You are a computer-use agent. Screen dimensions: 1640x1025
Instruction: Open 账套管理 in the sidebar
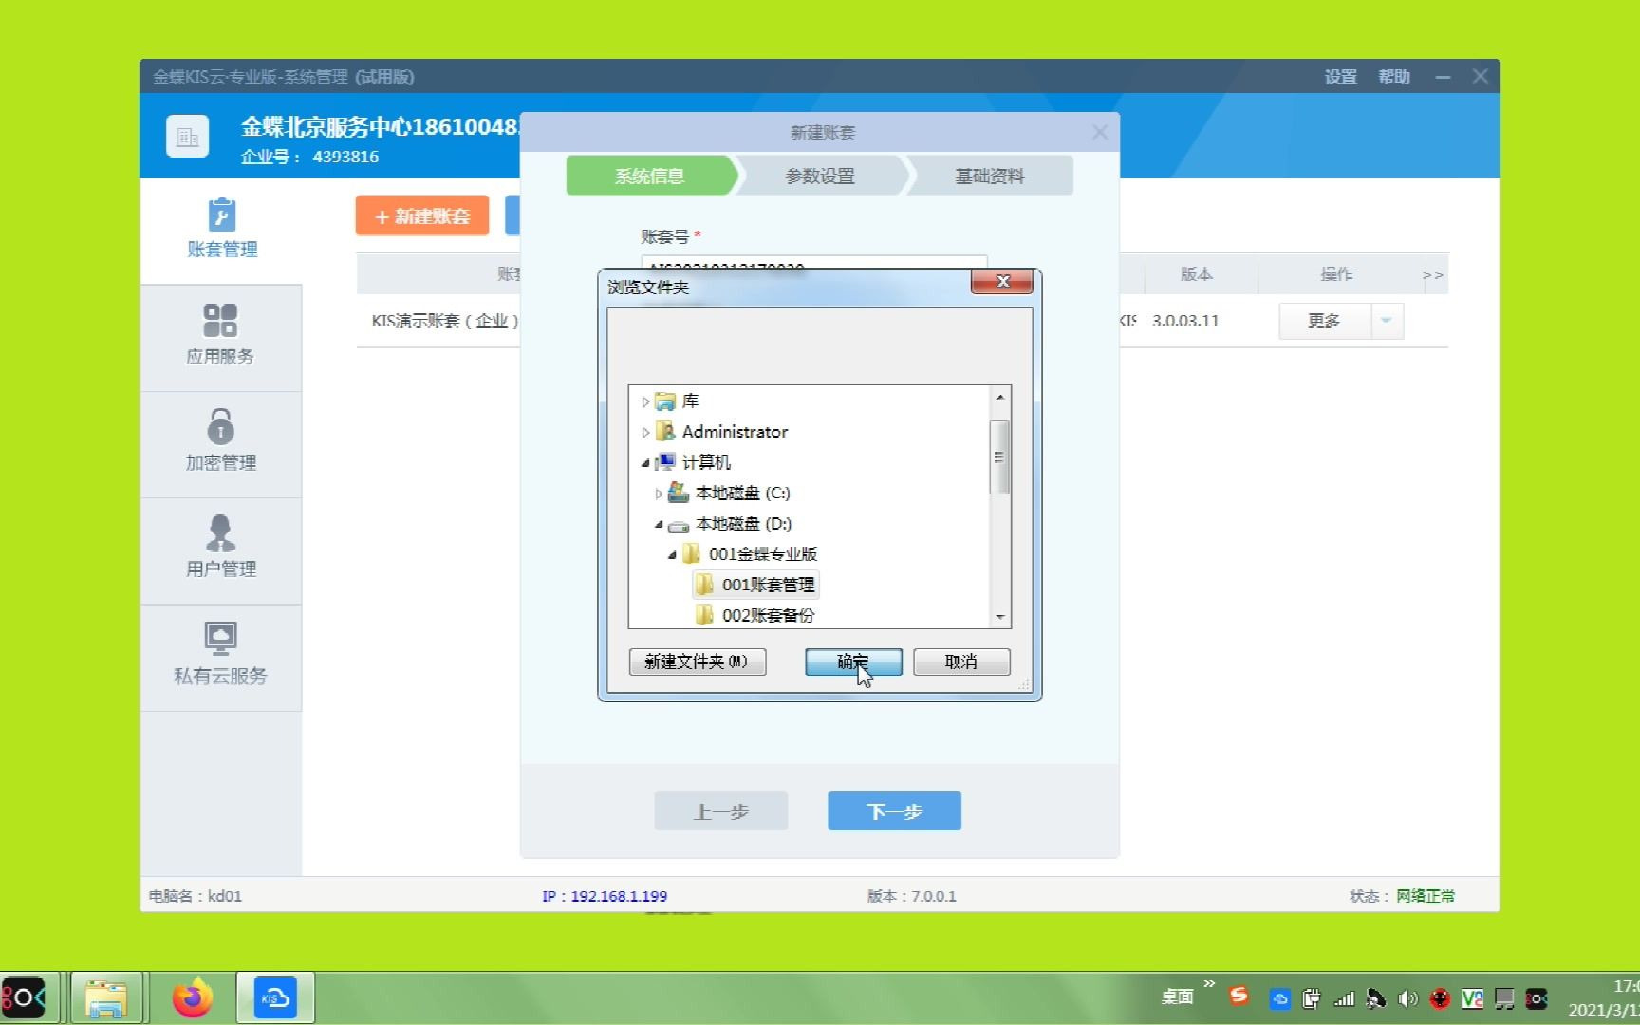[222, 229]
